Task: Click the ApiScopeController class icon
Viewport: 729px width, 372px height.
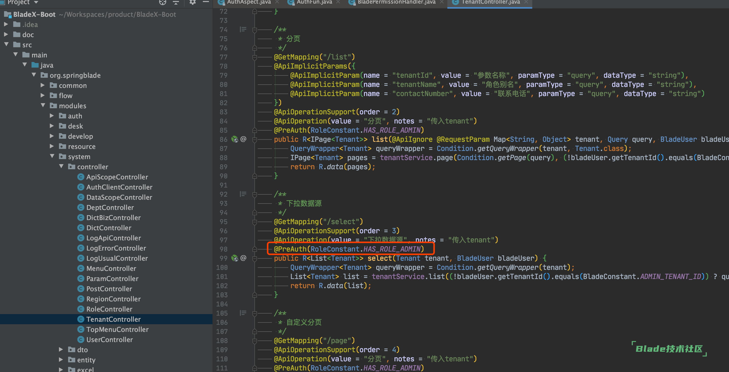Action: click(81, 177)
